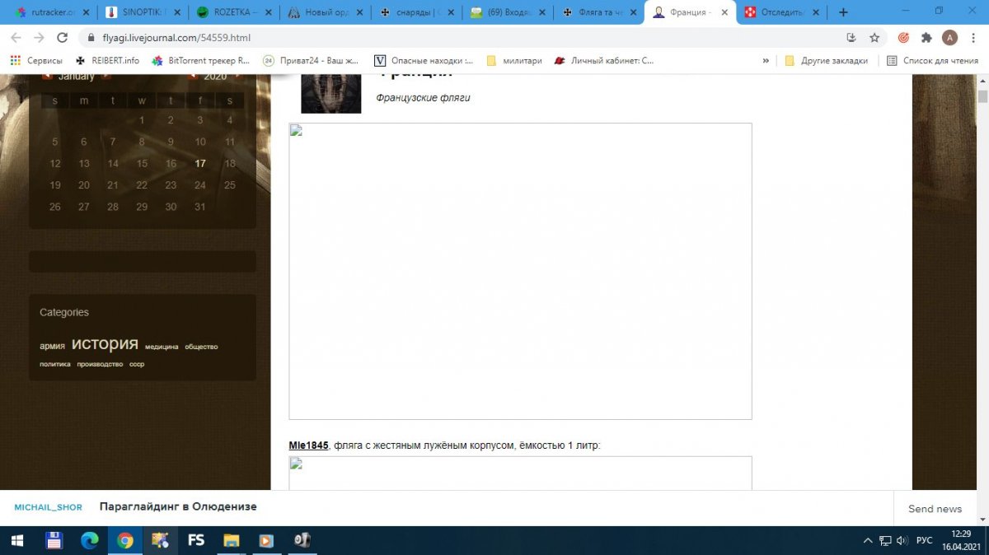The height and width of the screenshot is (555, 989).
Task: Open the Chrome profile avatar 'A'
Action: coord(949,38)
